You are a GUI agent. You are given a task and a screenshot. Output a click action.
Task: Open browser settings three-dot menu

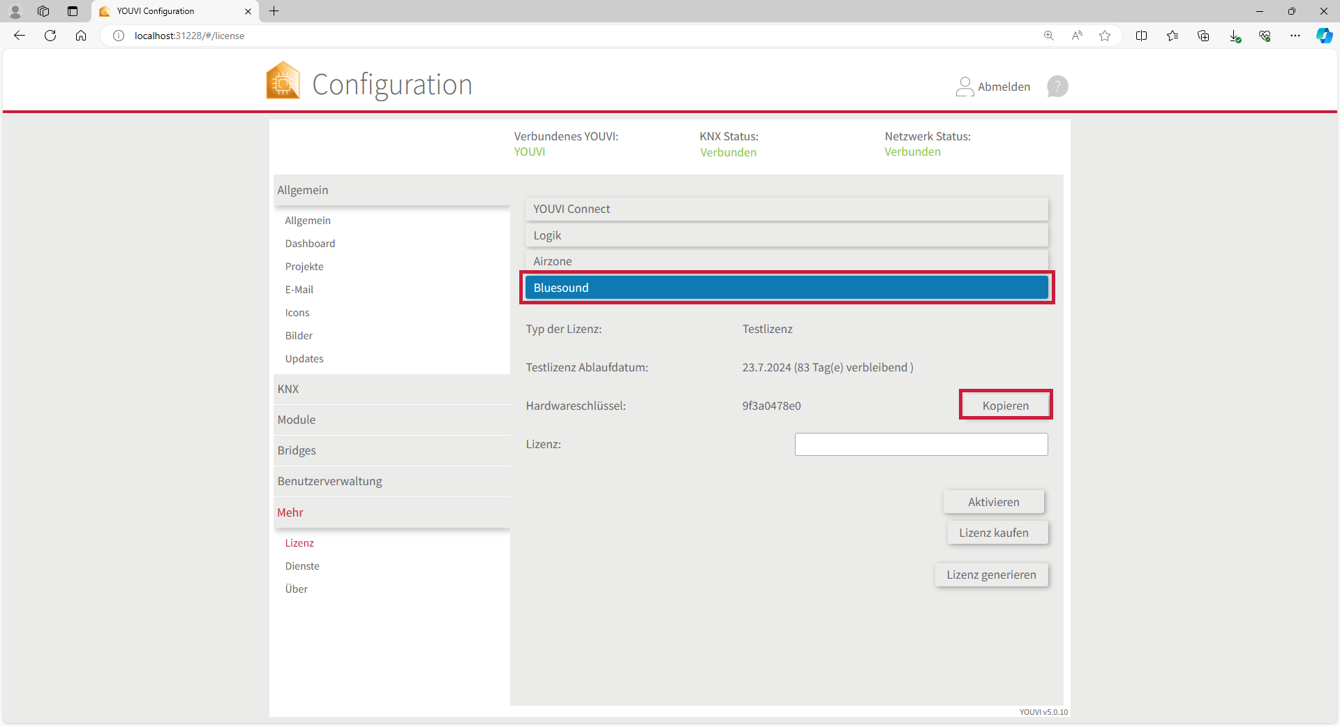(x=1295, y=36)
